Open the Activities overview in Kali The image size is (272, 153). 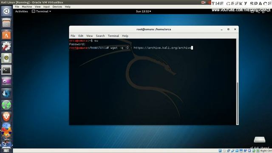click(x=22, y=11)
